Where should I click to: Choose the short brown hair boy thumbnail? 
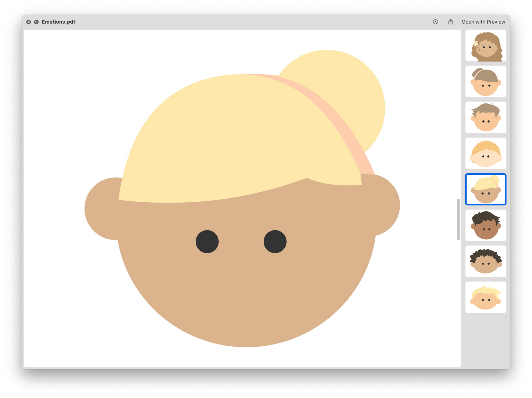pyautogui.click(x=485, y=117)
